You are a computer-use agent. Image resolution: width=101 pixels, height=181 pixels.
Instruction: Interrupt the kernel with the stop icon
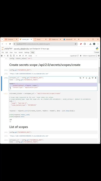click(20, 56)
